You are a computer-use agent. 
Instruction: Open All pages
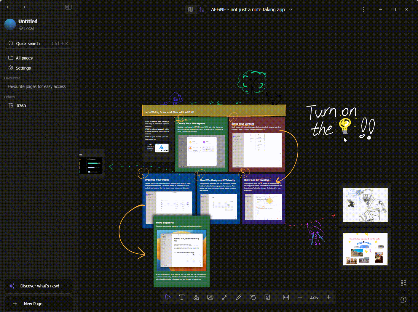click(38, 58)
